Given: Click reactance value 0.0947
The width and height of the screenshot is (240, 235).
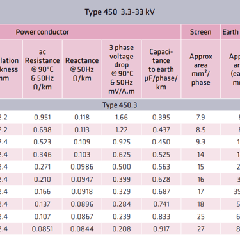Looking at the screenshot, I should 82,179.
